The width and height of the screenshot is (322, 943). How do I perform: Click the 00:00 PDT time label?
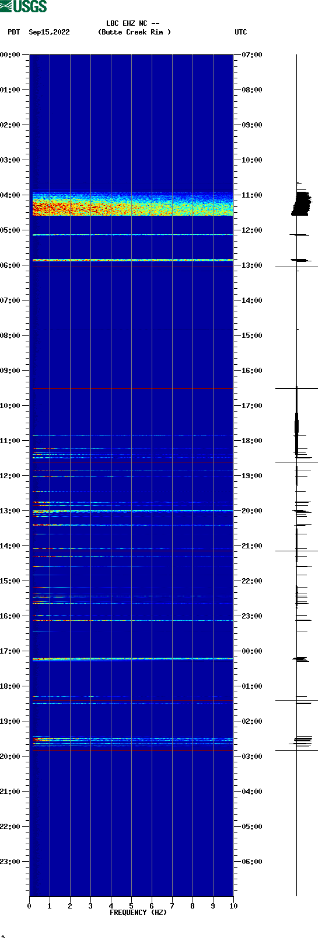coord(10,55)
